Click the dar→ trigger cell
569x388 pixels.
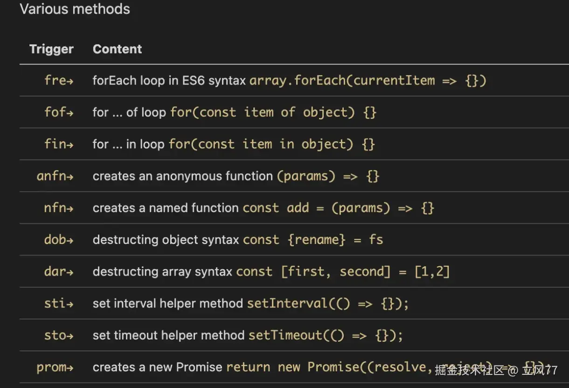tap(59, 271)
